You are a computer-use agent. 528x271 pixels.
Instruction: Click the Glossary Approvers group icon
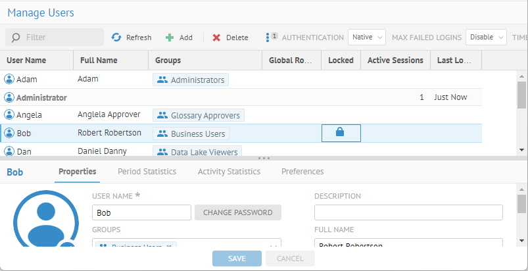tap(162, 115)
